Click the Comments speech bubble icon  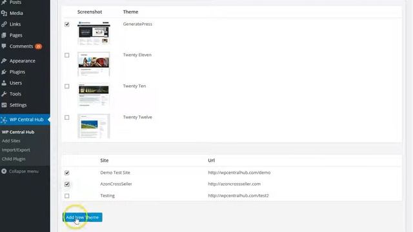coord(4,46)
